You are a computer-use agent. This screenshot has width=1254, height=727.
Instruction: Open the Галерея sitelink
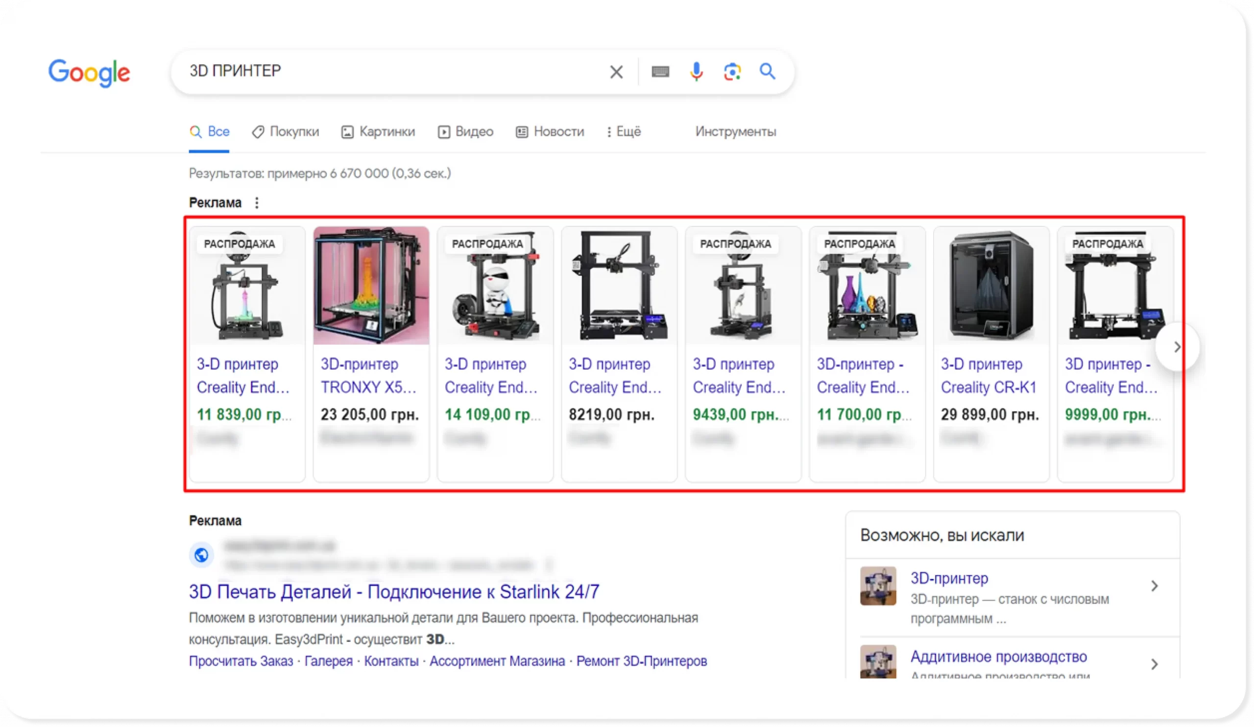pos(328,661)
